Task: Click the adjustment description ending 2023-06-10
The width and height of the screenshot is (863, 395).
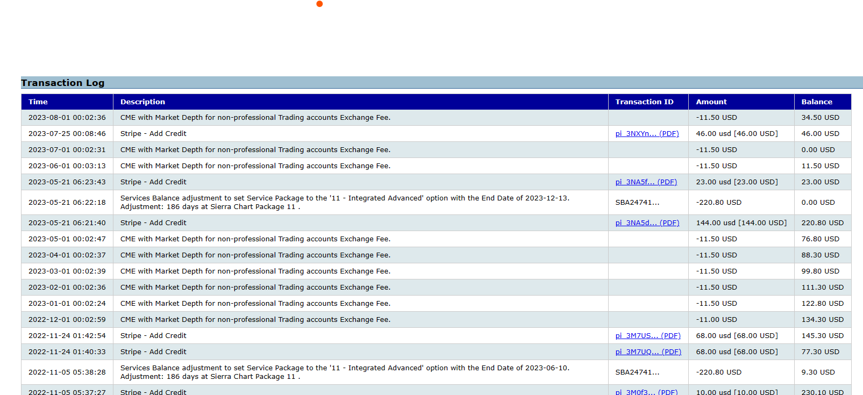Action: click(345, 372)
